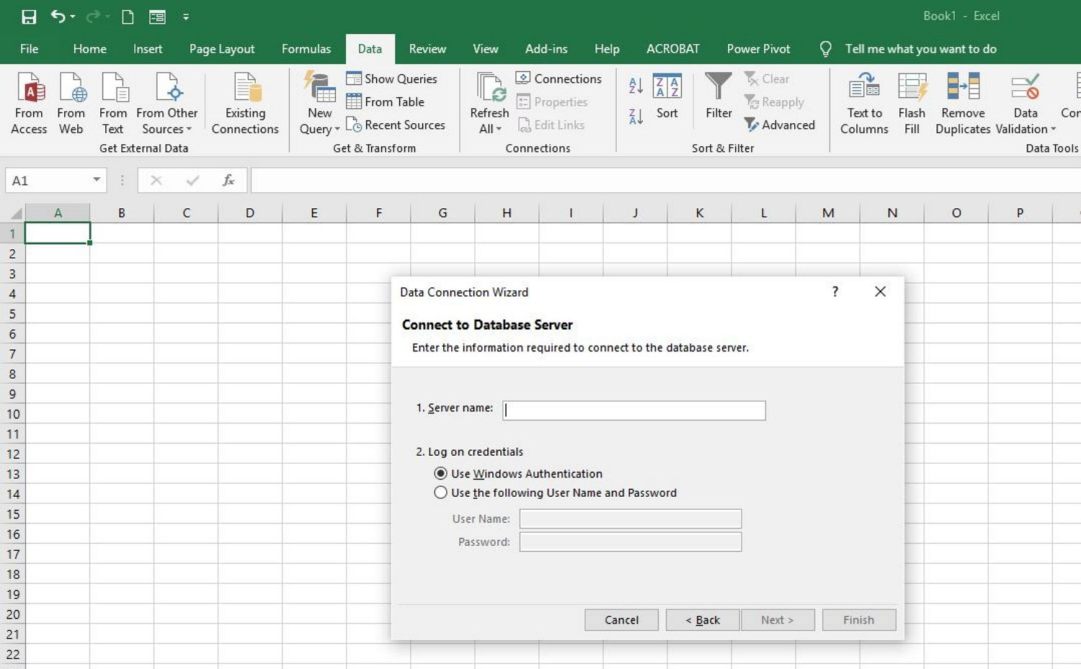
Task: Select From Web data source
Action: 71,103
